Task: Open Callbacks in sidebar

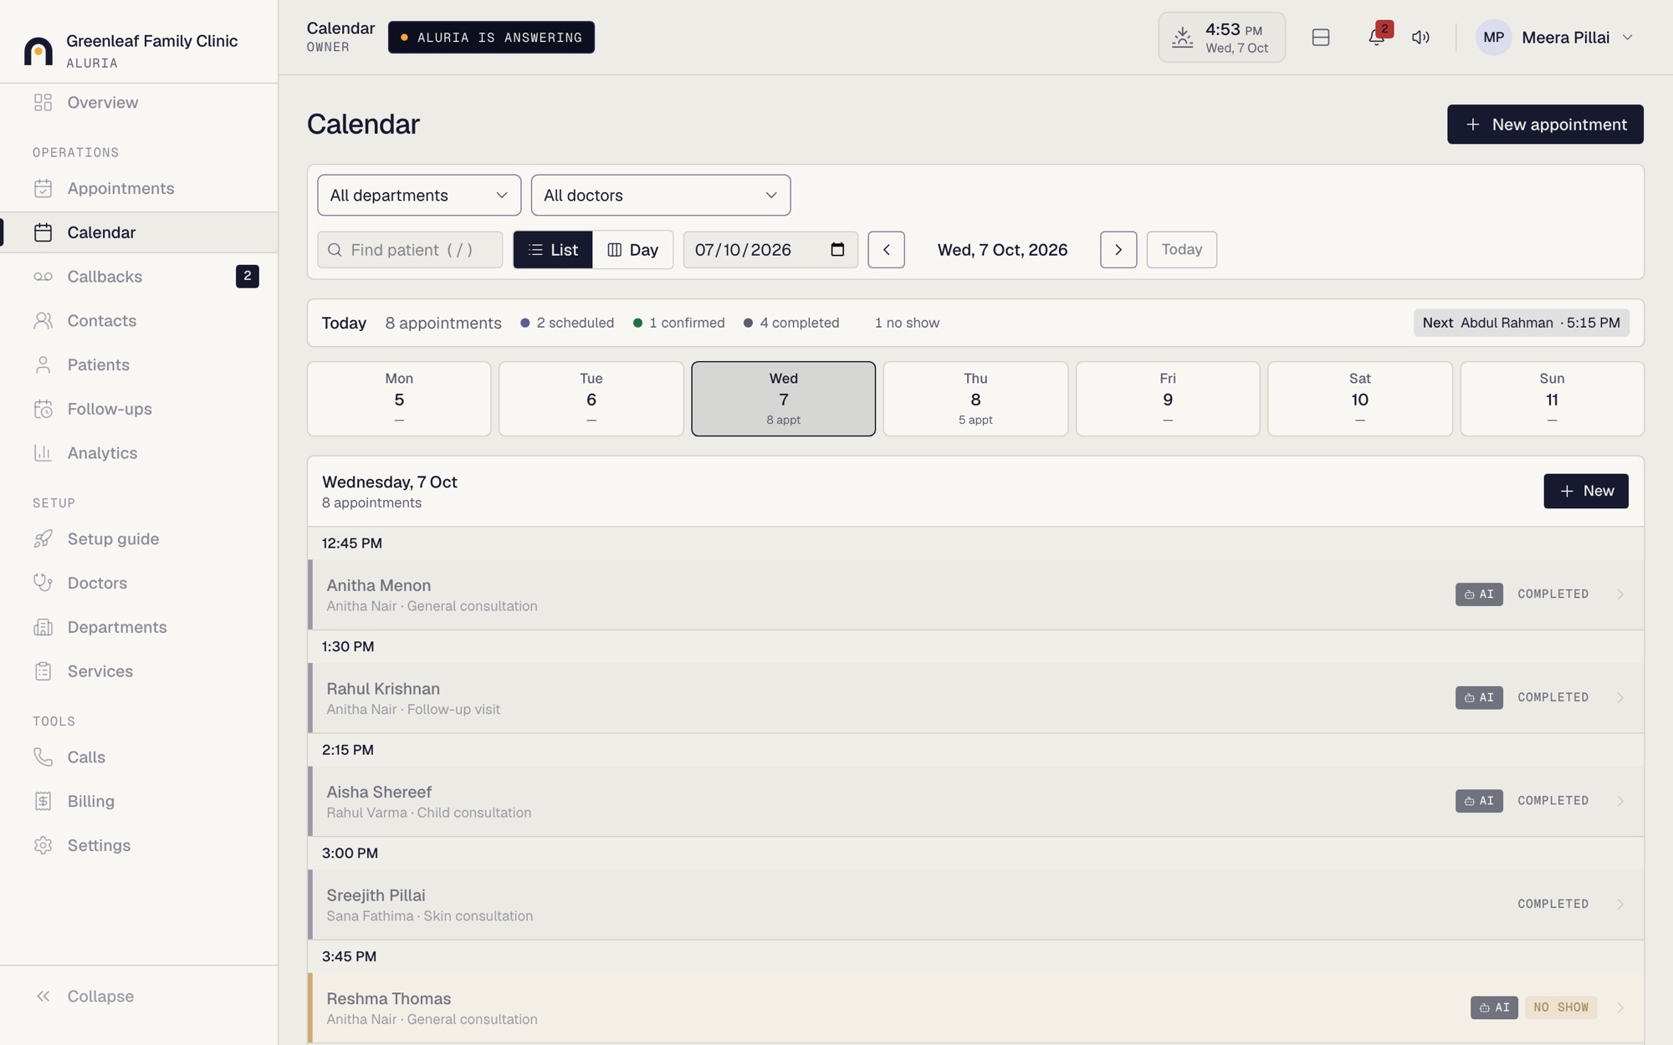Action: (x=139, y=277)
